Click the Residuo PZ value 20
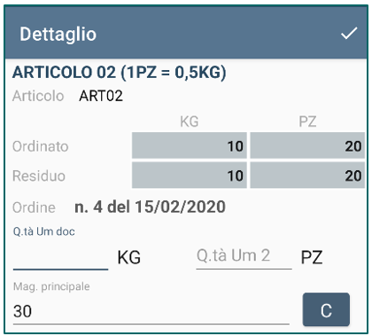This screenshot has width=372, height=336. [x=307, y=176]
